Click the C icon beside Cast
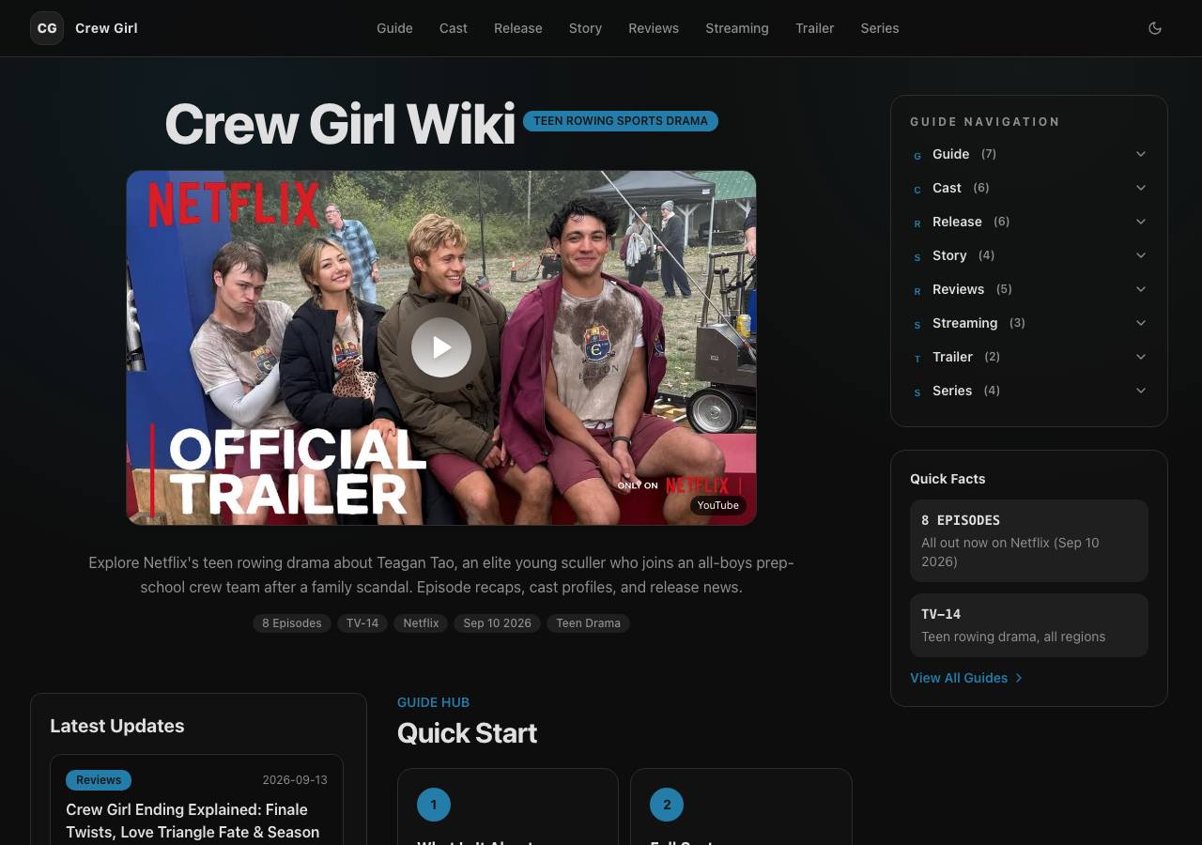1202x845 pixels. (917, 189)
